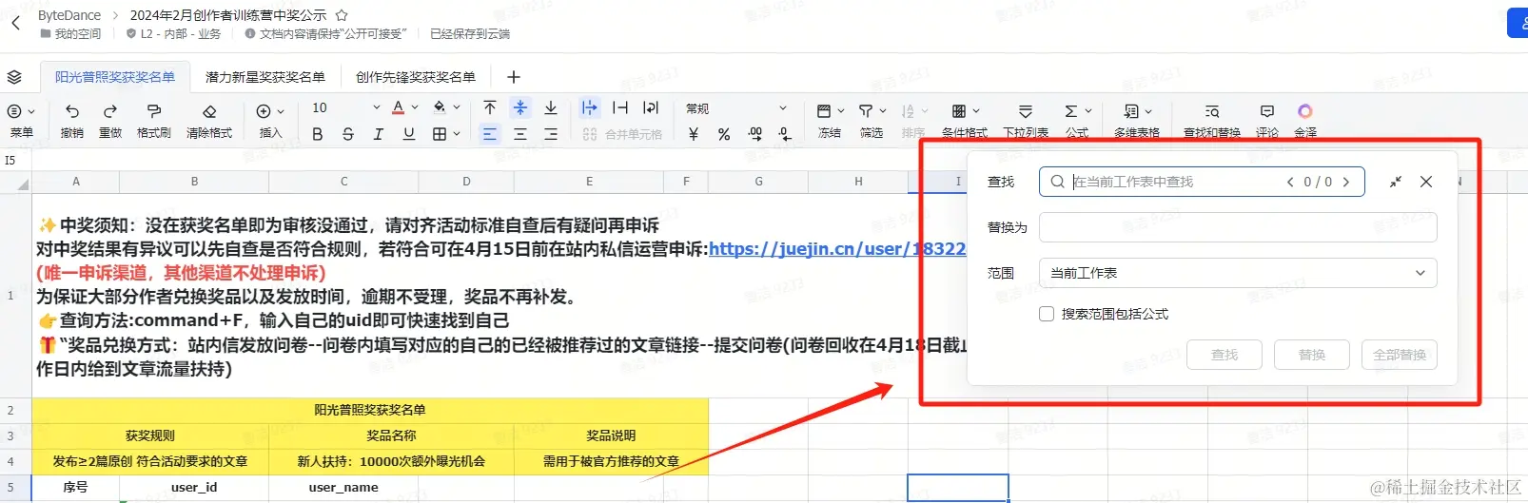Redo the last action (重做)

click(110, 119)
